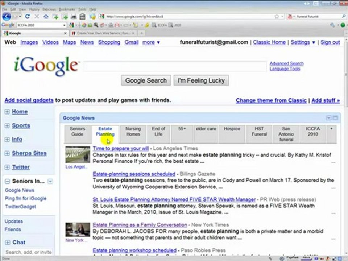Viewport: 348px width, 261px height.
Task: Expand the Home tab plus icon
Action: pyautogui.click(x=7, y=112)
